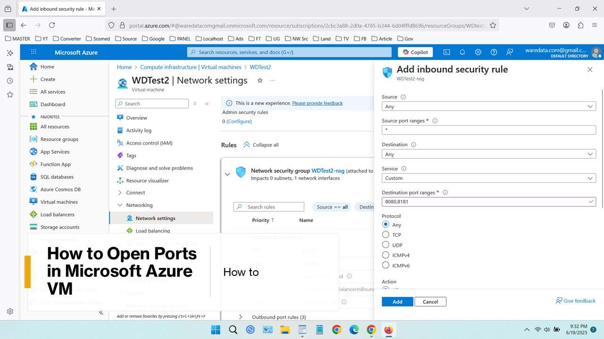Open the Help question-mark menu
Screen dimensions: 604x339
coord(494,52)
